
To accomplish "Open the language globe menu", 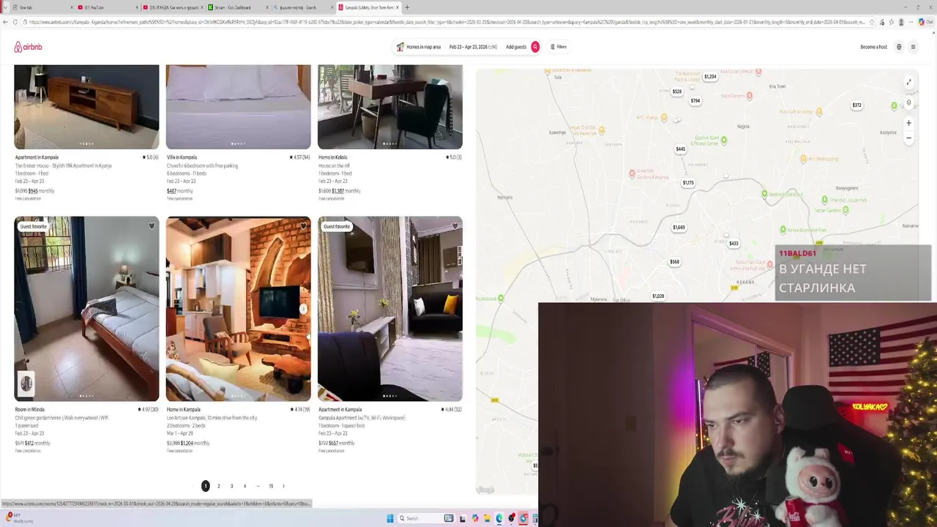I will [x=899, y=47].
